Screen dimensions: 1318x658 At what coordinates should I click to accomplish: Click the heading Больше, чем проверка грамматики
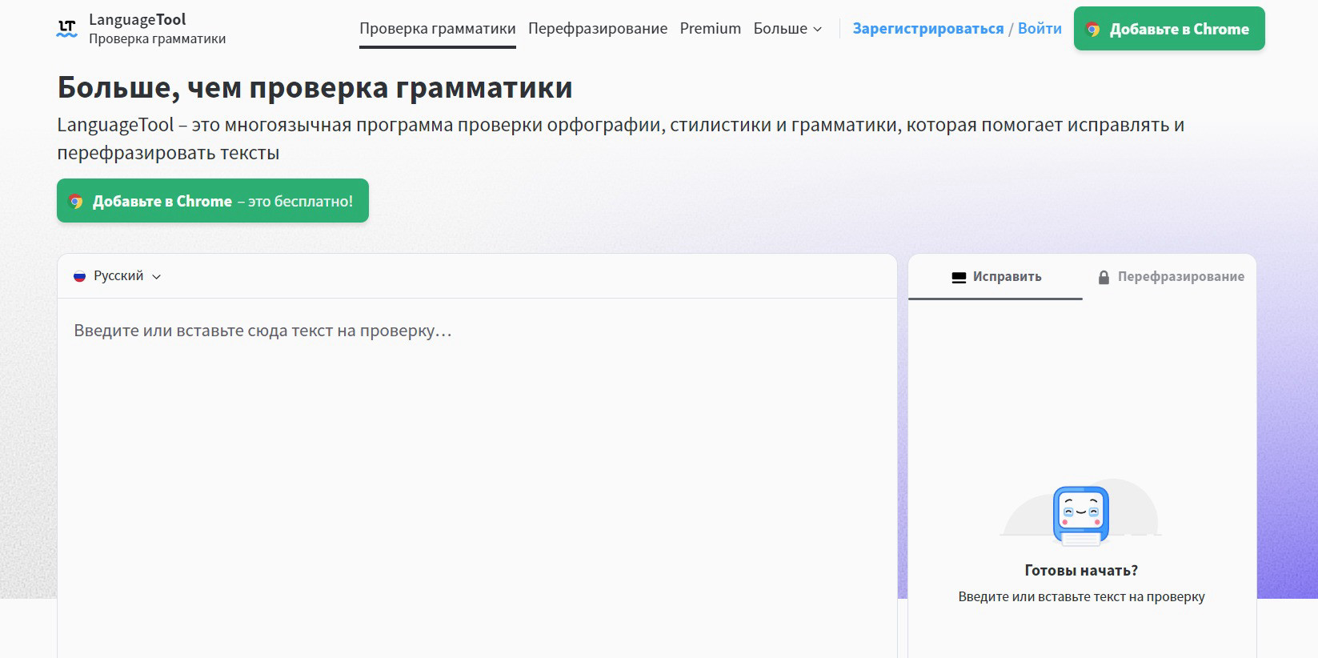314,87
